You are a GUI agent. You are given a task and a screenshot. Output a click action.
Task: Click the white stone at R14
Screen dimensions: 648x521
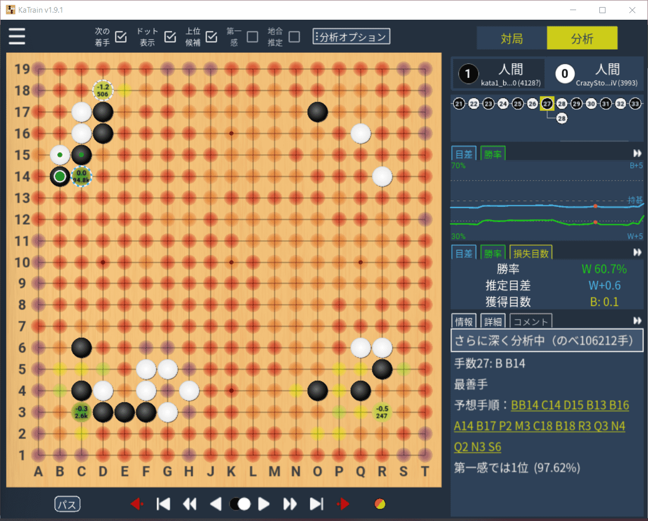[x=382, y=176]
